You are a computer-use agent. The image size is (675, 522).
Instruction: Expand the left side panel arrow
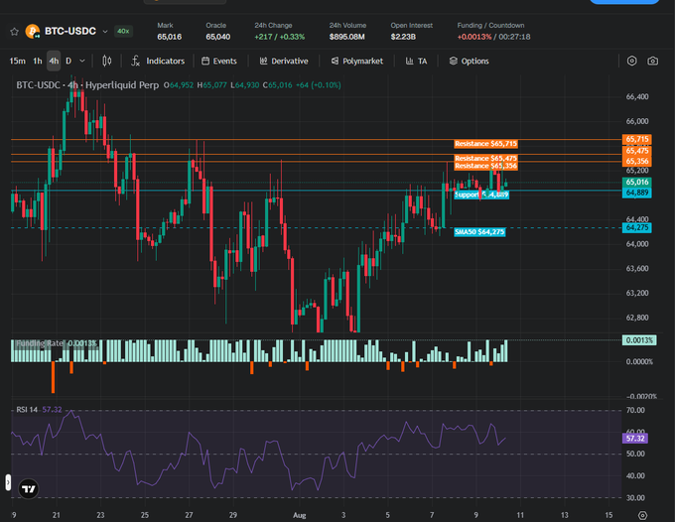pos(8,482)
